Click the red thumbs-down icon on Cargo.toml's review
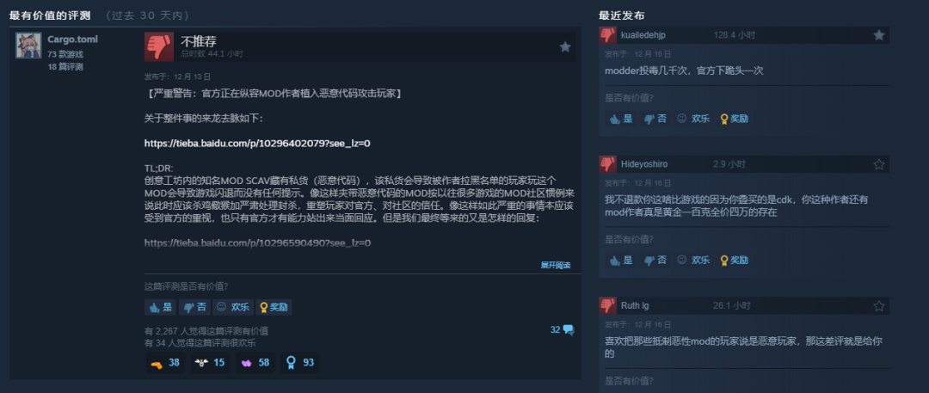Image resolution: width=929 pixels, height=393 pixels. [159, 46]
